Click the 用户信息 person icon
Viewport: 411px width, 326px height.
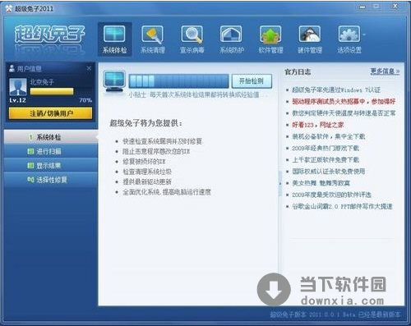point(12,68)
